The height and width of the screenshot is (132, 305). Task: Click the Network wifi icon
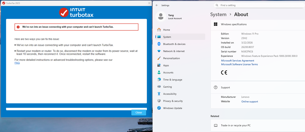159,51
